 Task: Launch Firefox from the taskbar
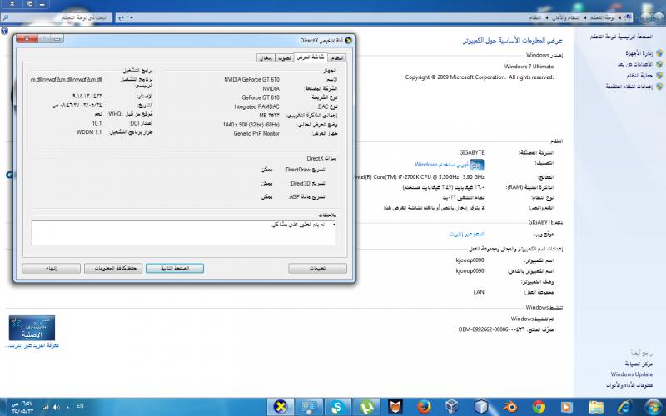(x=424, y=407)
